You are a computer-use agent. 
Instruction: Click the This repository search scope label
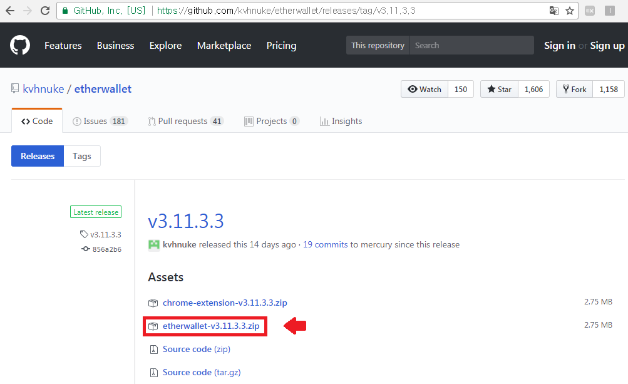[x=378, y=45]
